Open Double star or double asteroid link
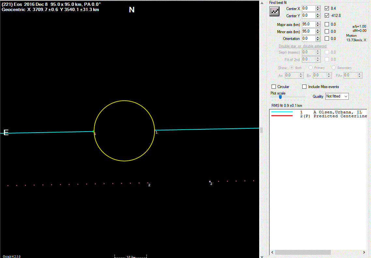This screenshot has height=258, width=371. tap(303, 46)
